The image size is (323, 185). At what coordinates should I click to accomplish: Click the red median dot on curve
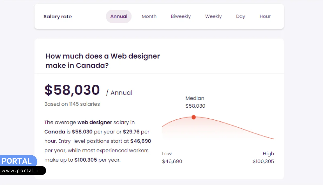point(194,117)
